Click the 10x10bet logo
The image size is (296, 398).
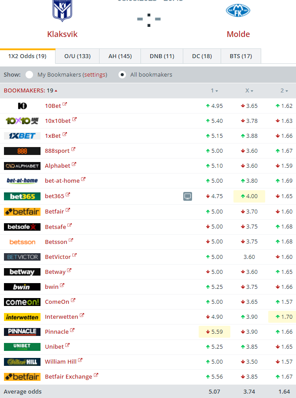coord(22,121)
